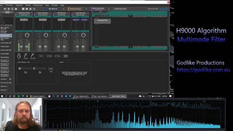Open the Visual Studio purple taskbar icon
Viewport: 233px width, 131px height.
click(x=62, y=96)
